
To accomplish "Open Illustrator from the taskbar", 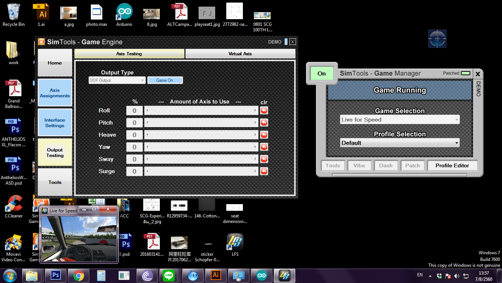I will pyautogui.click(x=216, y=275).
